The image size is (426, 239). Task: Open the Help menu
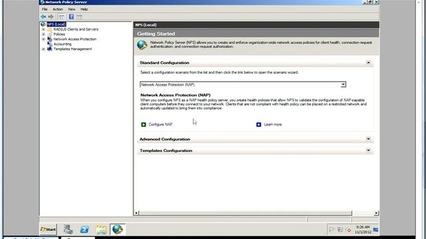tap(84, 9)
